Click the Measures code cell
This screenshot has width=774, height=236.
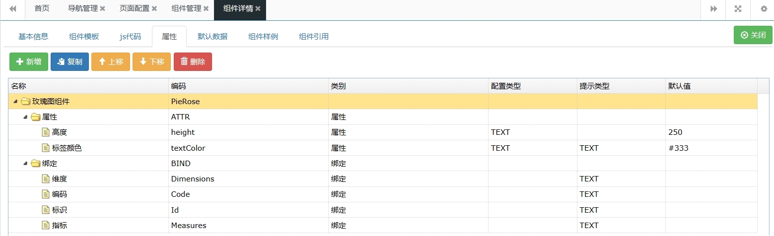(x=248, y=226)
